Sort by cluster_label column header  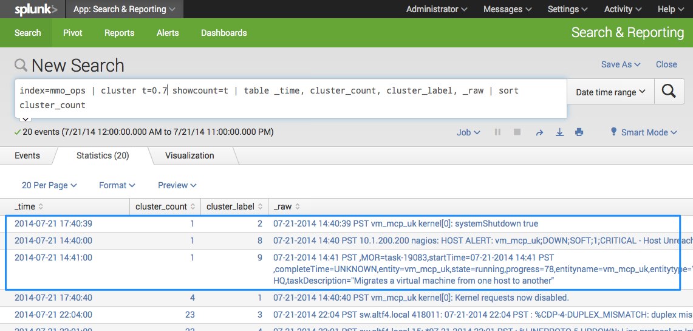click(x=234, y=206)
